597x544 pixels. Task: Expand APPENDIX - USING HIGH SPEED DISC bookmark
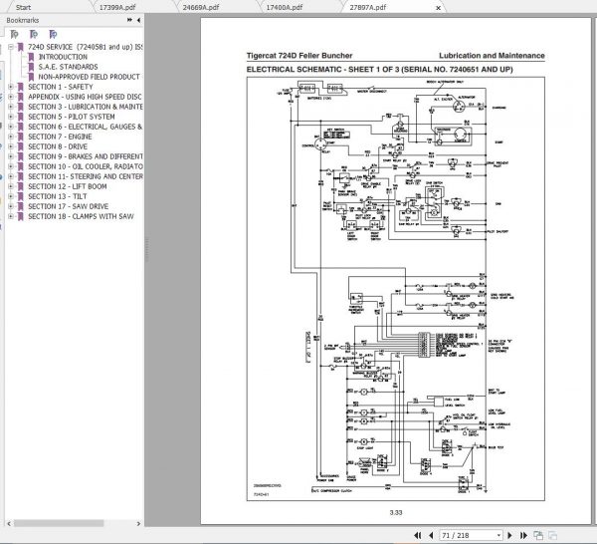click(x=11, y=97)
